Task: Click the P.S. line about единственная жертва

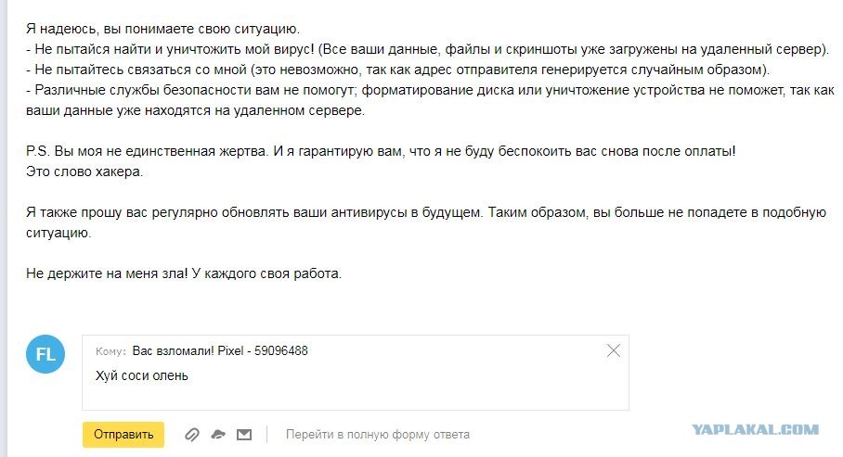Action: tap(381, 151)
